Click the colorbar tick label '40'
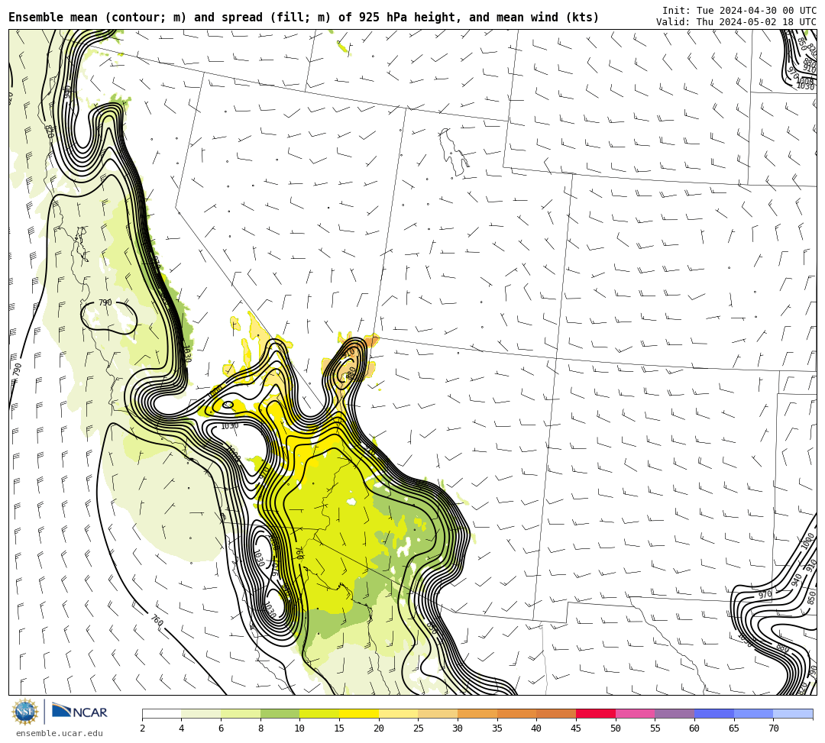The width and height of the screenshot is (825, 743). (537, 728)
